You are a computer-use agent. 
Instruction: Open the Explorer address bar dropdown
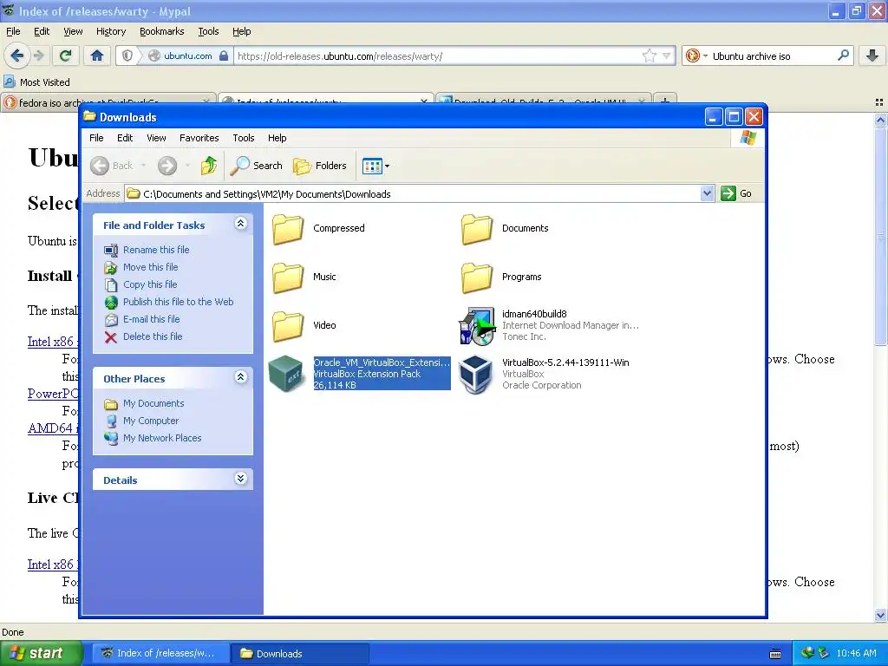pos(707,193)
